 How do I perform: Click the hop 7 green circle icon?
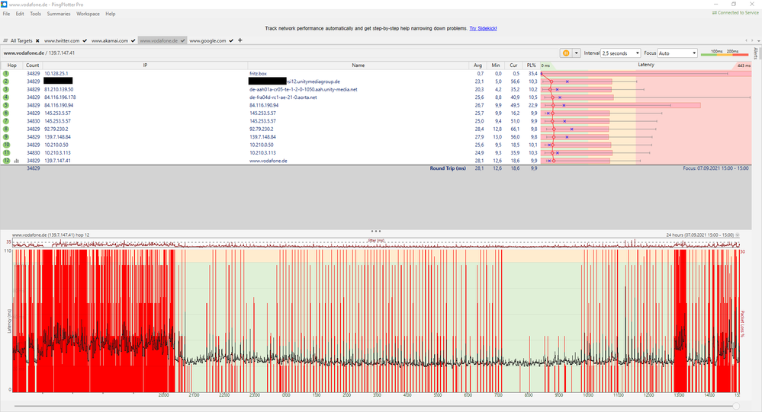[6, 121]
